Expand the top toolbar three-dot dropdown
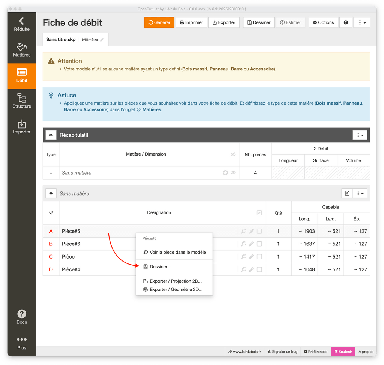 pos(362,22)
